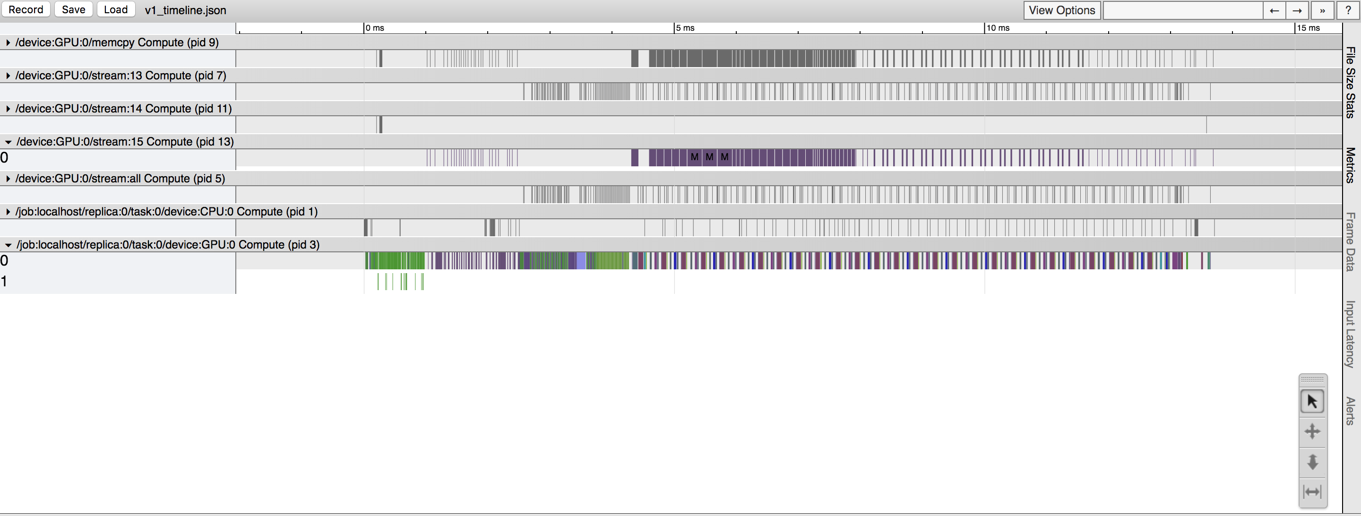Open the View Options dropdown
This screenshot has width=1361, height=516.
1062,10
